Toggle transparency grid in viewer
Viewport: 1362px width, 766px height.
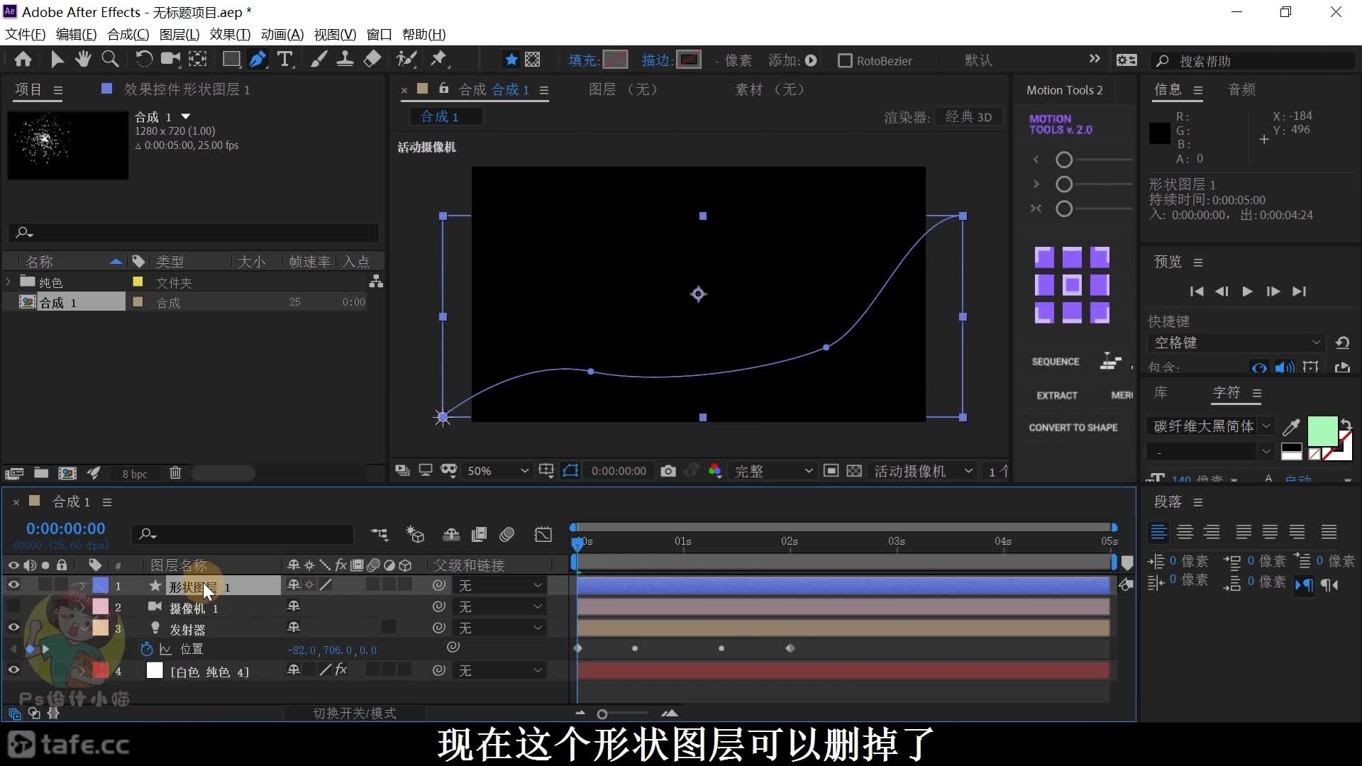click(x=855, y=471)
